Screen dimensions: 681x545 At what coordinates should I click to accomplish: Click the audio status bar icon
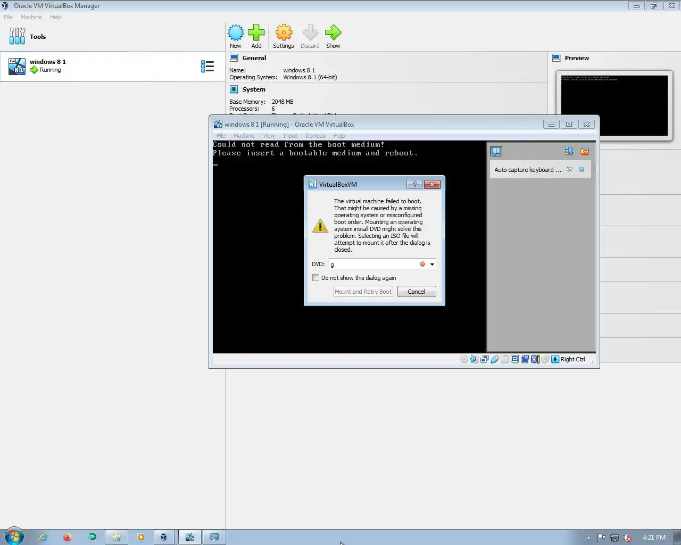point(474,359)
